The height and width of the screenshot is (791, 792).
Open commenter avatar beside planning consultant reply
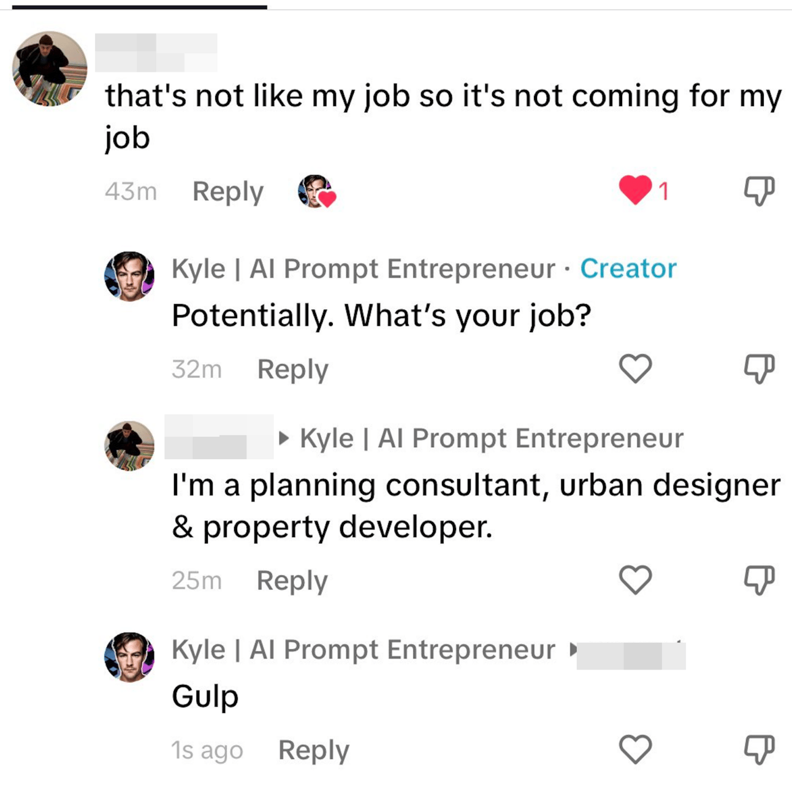click(129, 446)
